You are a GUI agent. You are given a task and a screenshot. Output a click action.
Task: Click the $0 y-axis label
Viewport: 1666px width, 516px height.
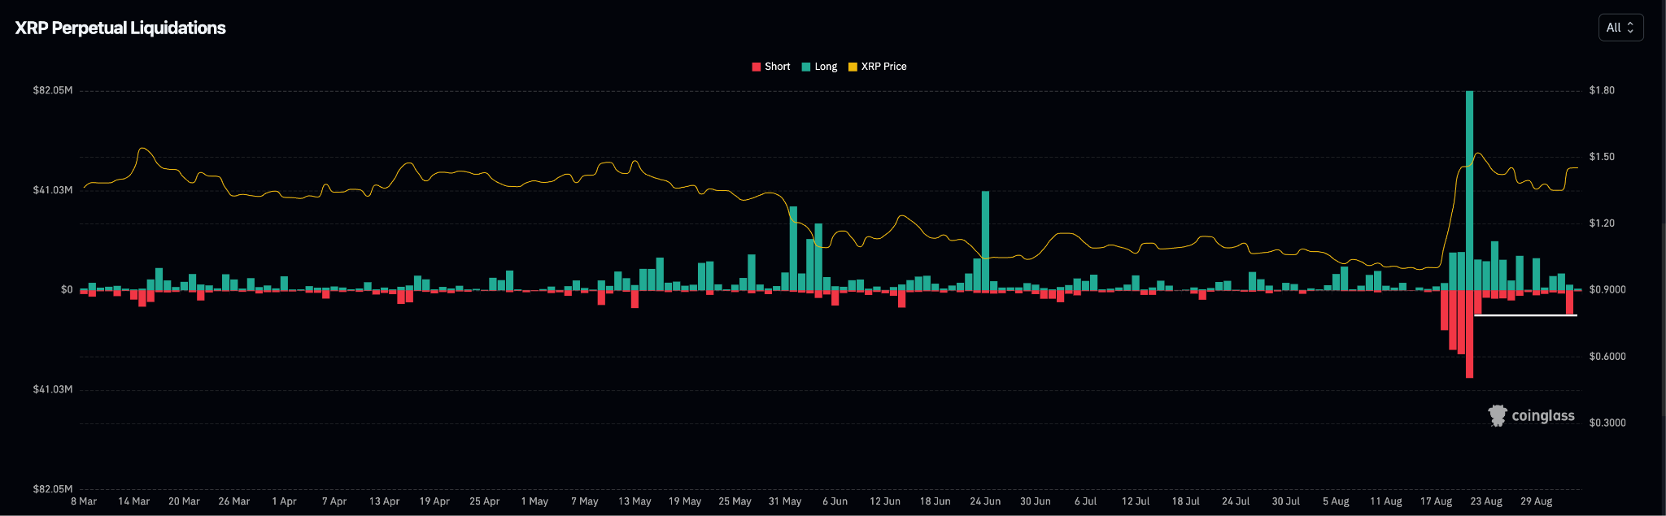point(67,289)
